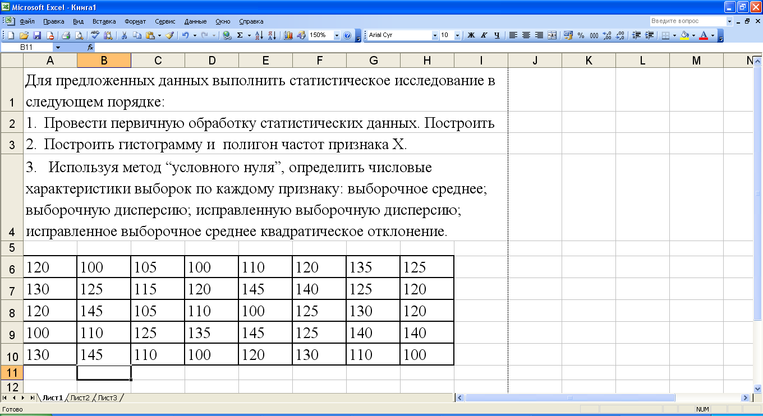Cut the selection with the scissors icon
The width and height of the screenshot is (763, 416).
point(124,35)
